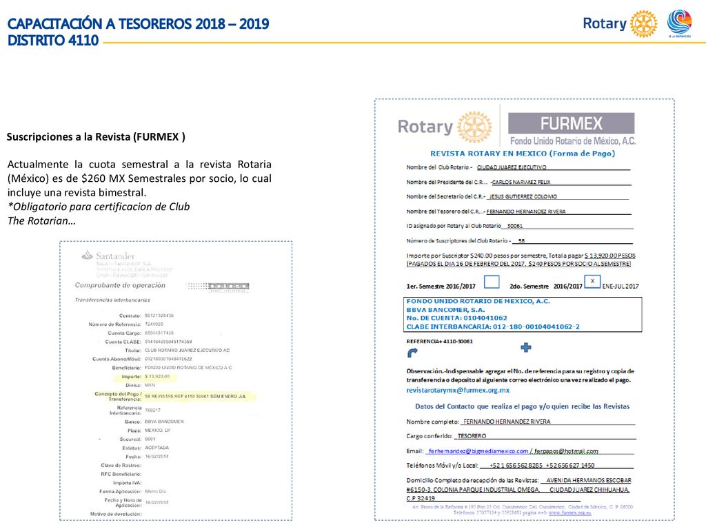706x529 pixels.
Task: Click the Banco: BBVA BANCOMER receipt row
Action: 154,422
